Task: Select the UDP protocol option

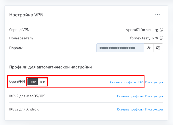Action: tap(33, 82)
